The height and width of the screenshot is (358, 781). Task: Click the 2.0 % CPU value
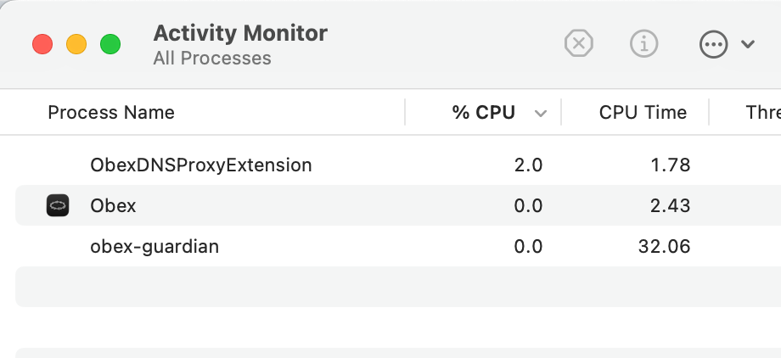tap(528, 165)
